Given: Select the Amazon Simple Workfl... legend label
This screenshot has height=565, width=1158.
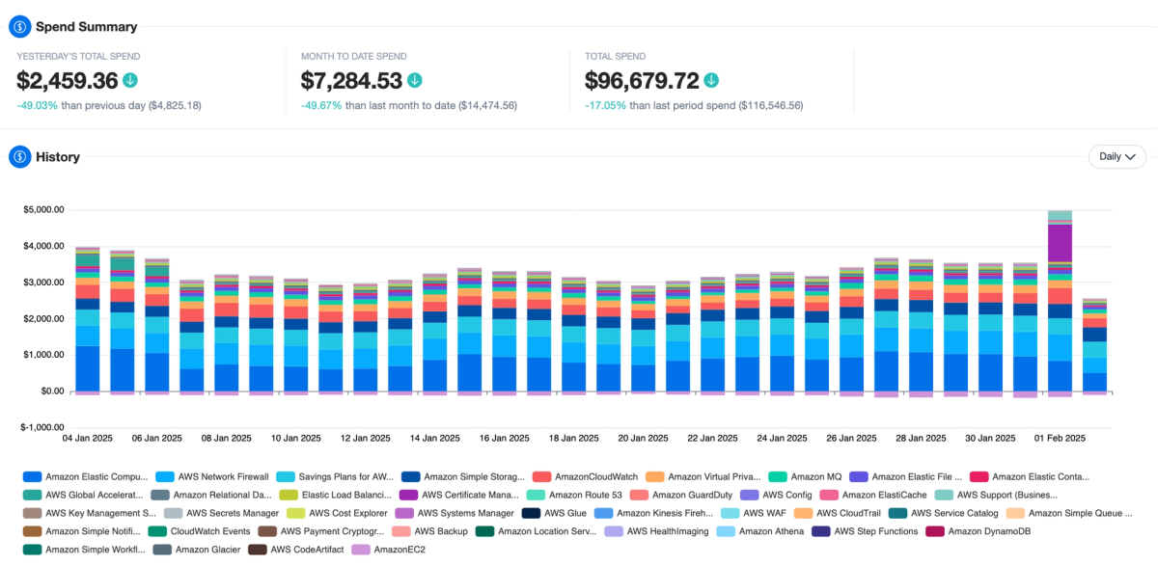Looking at the screenshot, I should tap(96, 550).
